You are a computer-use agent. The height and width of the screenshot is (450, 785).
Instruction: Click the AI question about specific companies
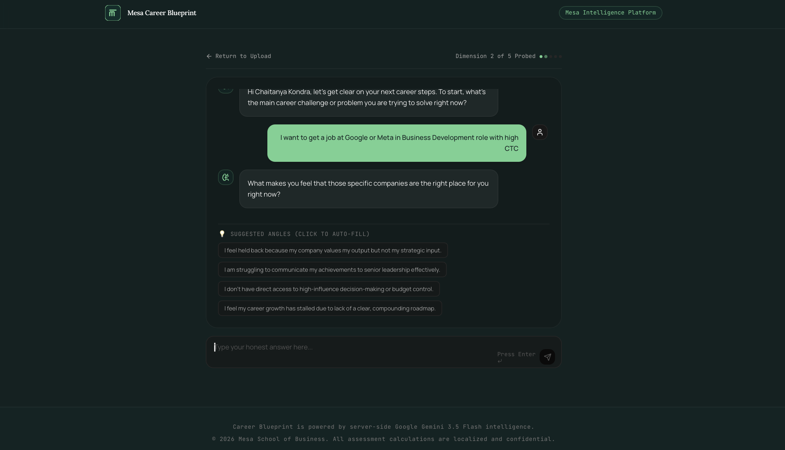[x=369, y=189]
